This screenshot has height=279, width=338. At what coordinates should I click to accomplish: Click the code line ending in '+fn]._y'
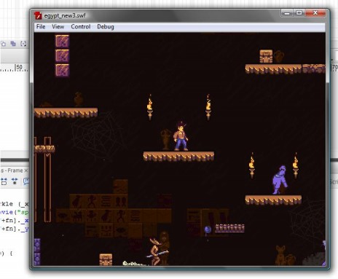click(x=15, y=229)
